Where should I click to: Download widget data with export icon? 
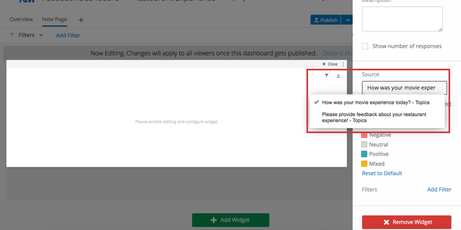click(338, 76)
